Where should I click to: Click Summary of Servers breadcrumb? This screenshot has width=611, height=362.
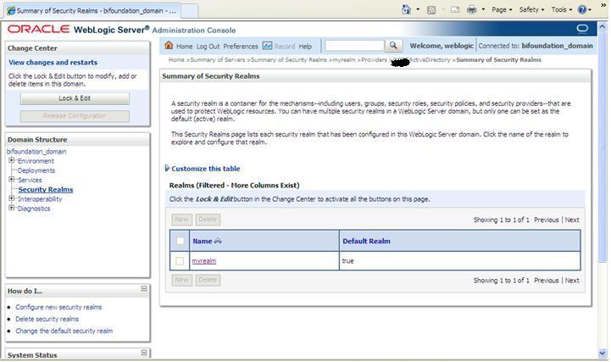pyautogui.click(x=218, y=59)
